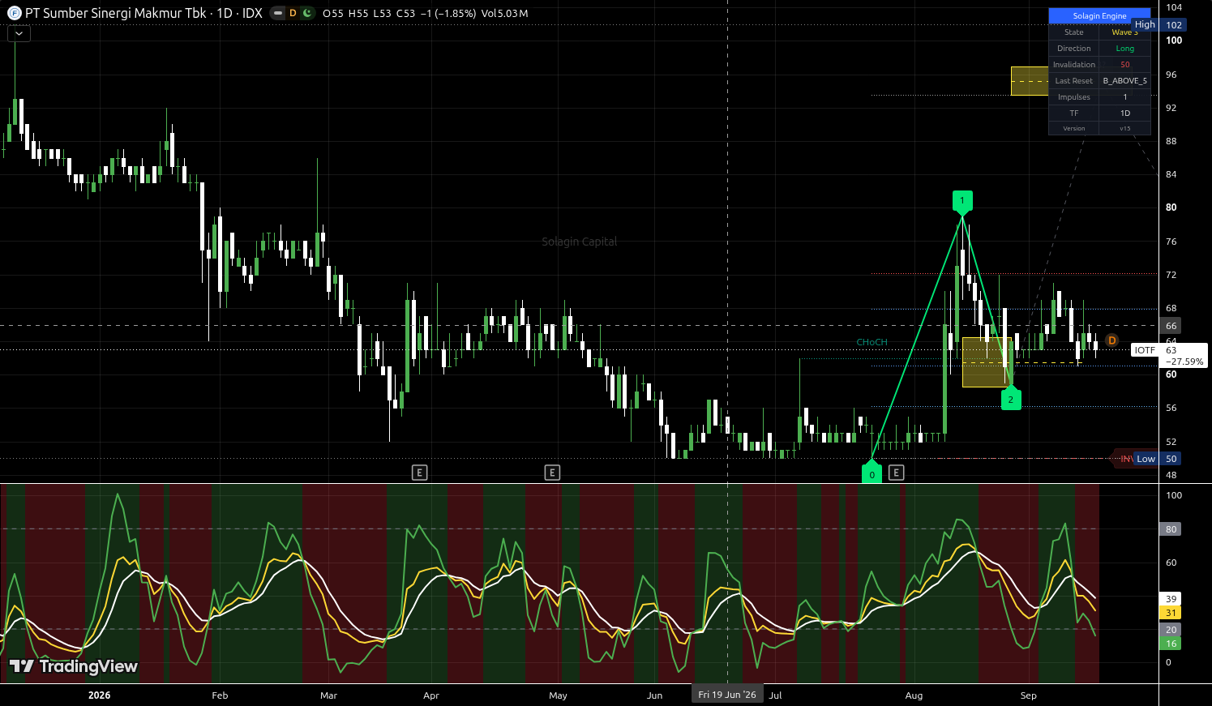Screen dimensions: 1212x706
Task: Open the earnings marker E near August
Action: 896,473
